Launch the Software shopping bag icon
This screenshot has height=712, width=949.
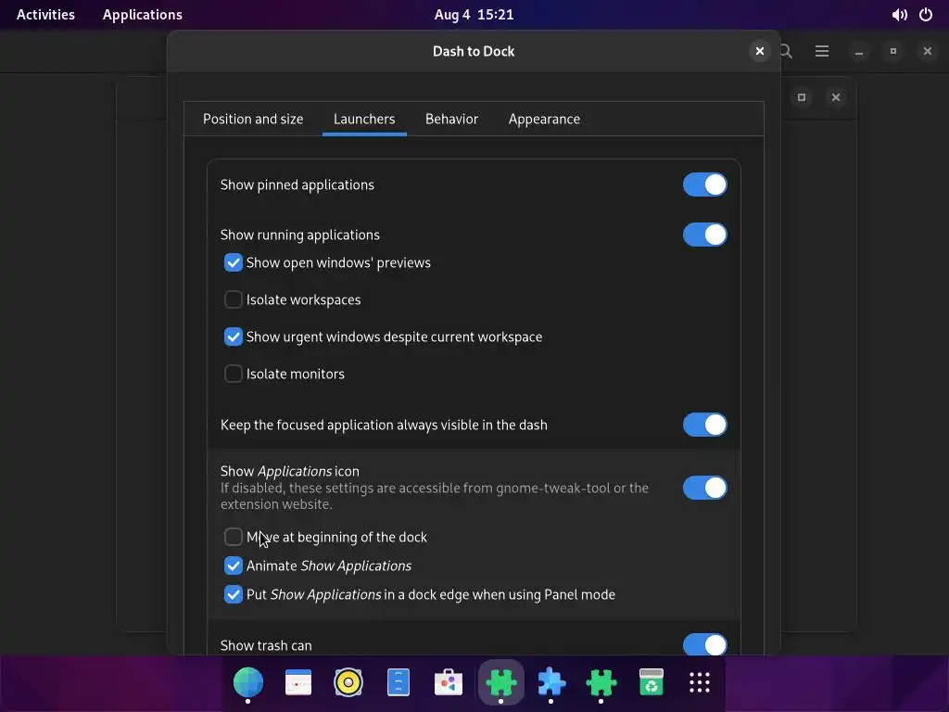click(x=449, y=682)
